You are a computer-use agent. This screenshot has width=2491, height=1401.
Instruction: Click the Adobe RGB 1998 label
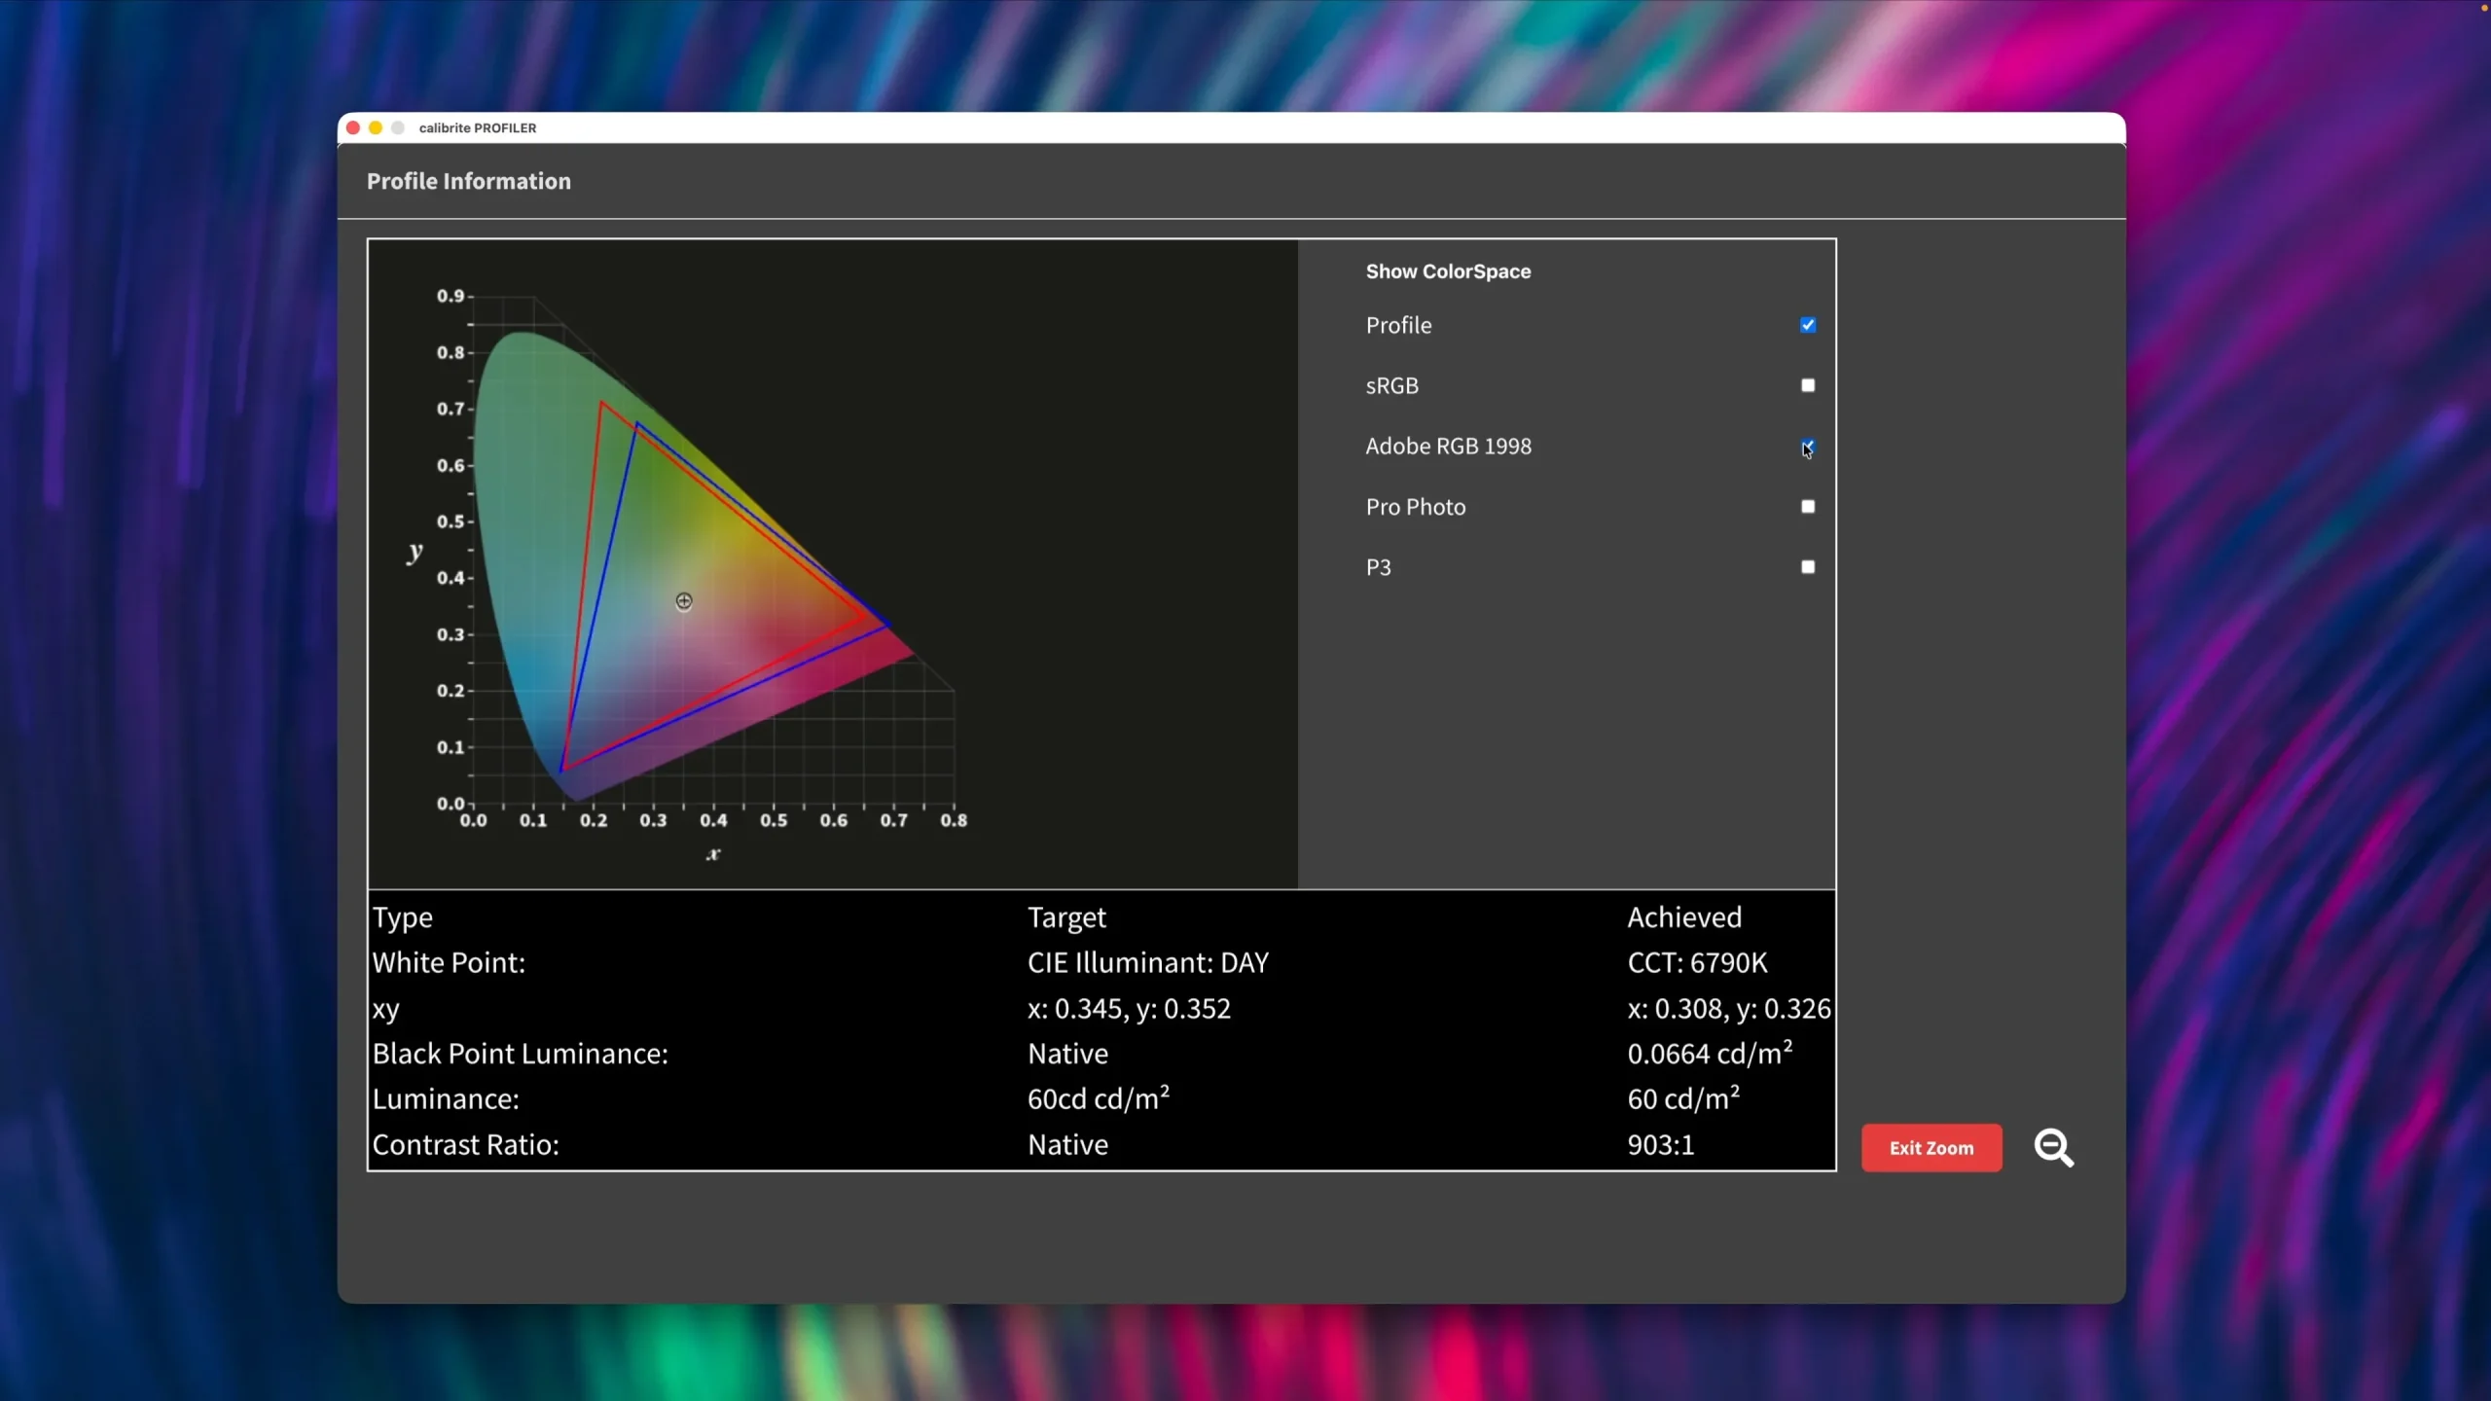pyautogui.click(x=1448, y=447)
